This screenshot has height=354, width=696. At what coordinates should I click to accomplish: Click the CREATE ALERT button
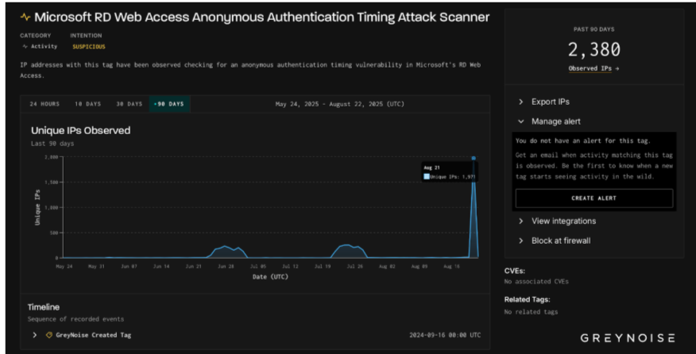pyautogui.click(x=594, y=198)
